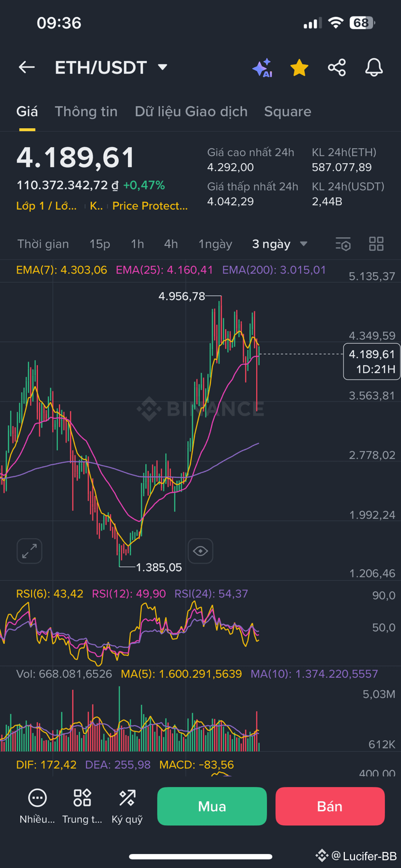Image resolution: width=401 pixels, height=868 pixels.
Task: Tap the KL 24h(ETH) value 587.077,89
Action: pos(342,168)
